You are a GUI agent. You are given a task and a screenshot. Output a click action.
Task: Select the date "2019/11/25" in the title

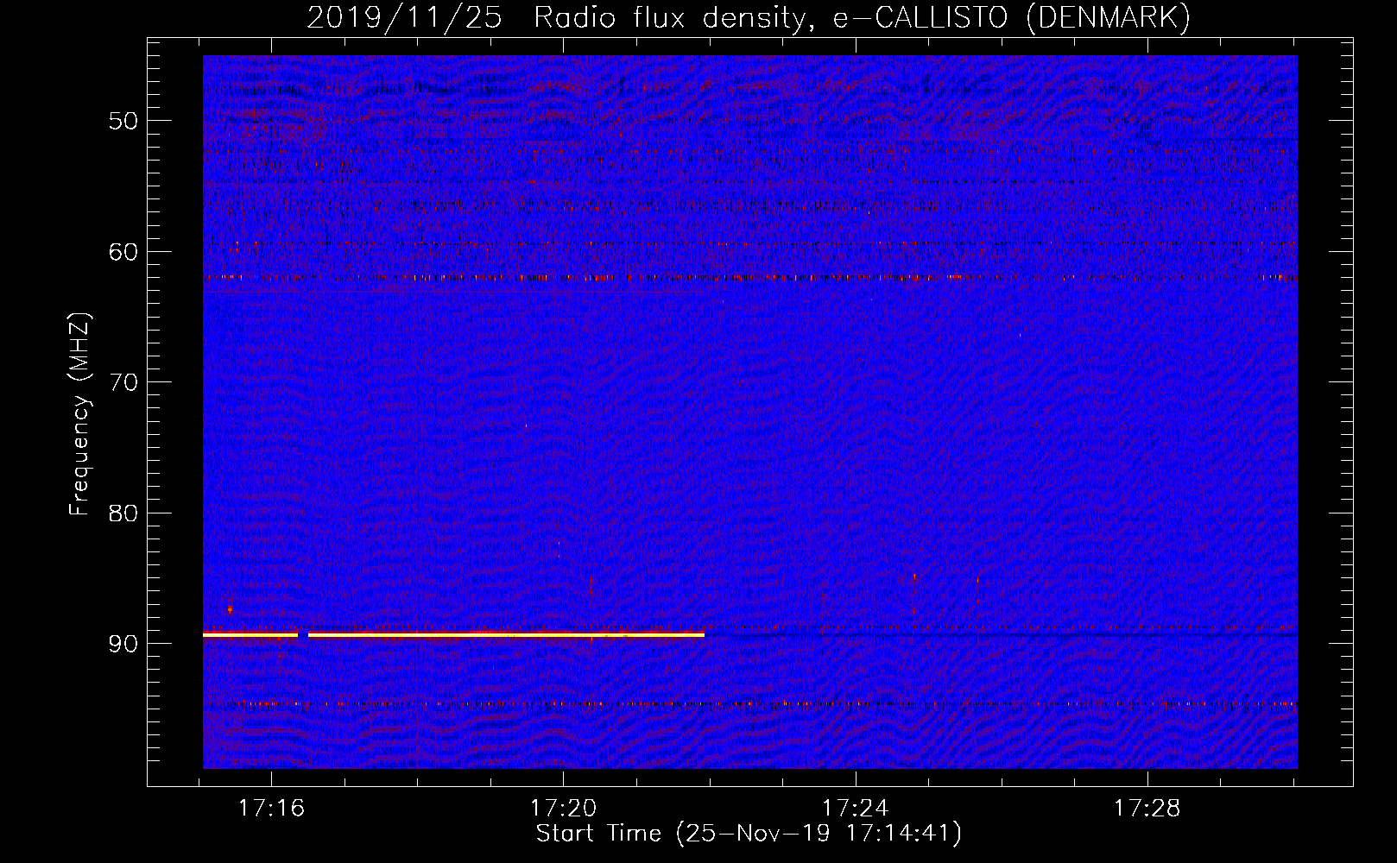(x=404, y=17)
